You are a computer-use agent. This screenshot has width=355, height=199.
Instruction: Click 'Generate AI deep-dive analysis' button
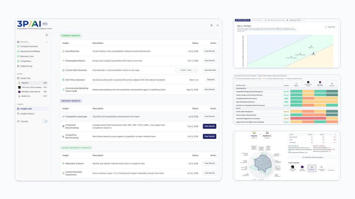(312, 157)
